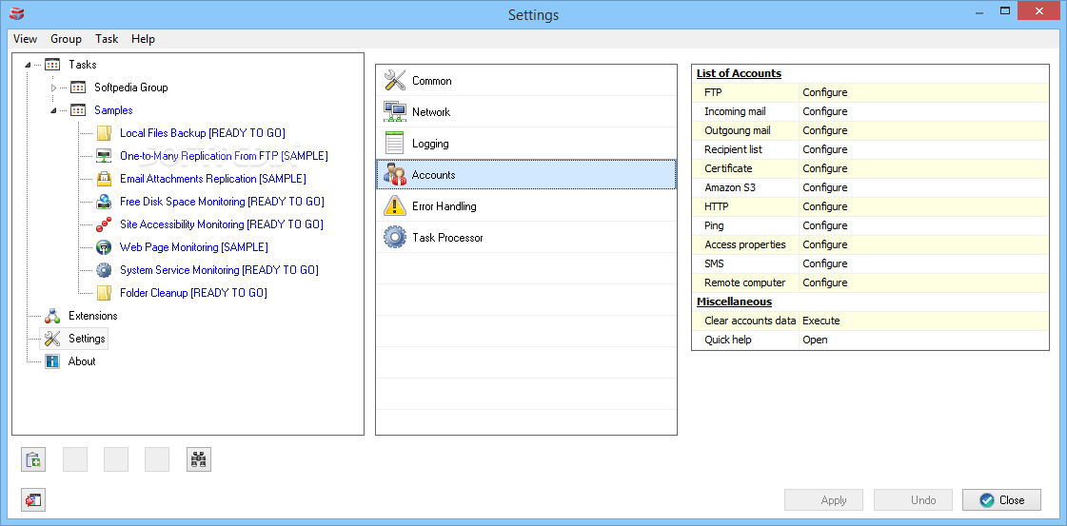The image size is (1067, 526).
Task: Select the Extensions tree item label
Action: (x=92, y=316)
